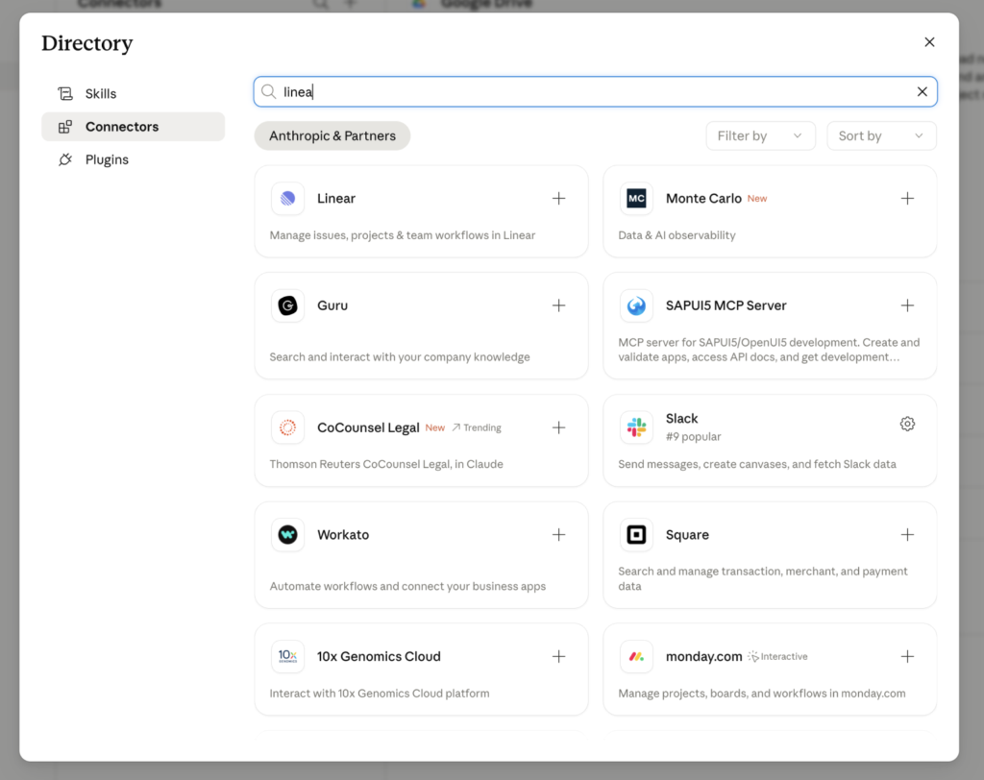The height and width of the screenshot is (780, 984).
Task: Add the monday.com connector plus icon
Action: coord(907,656)
